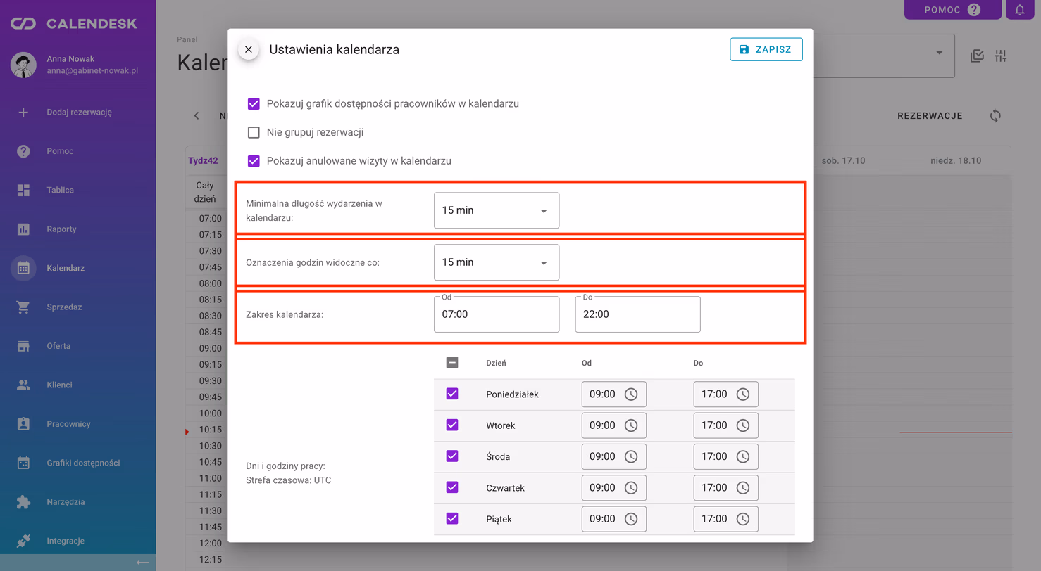
Task: Toggle employee availability schedule checkbox
Action: click(x=254, y=104)
